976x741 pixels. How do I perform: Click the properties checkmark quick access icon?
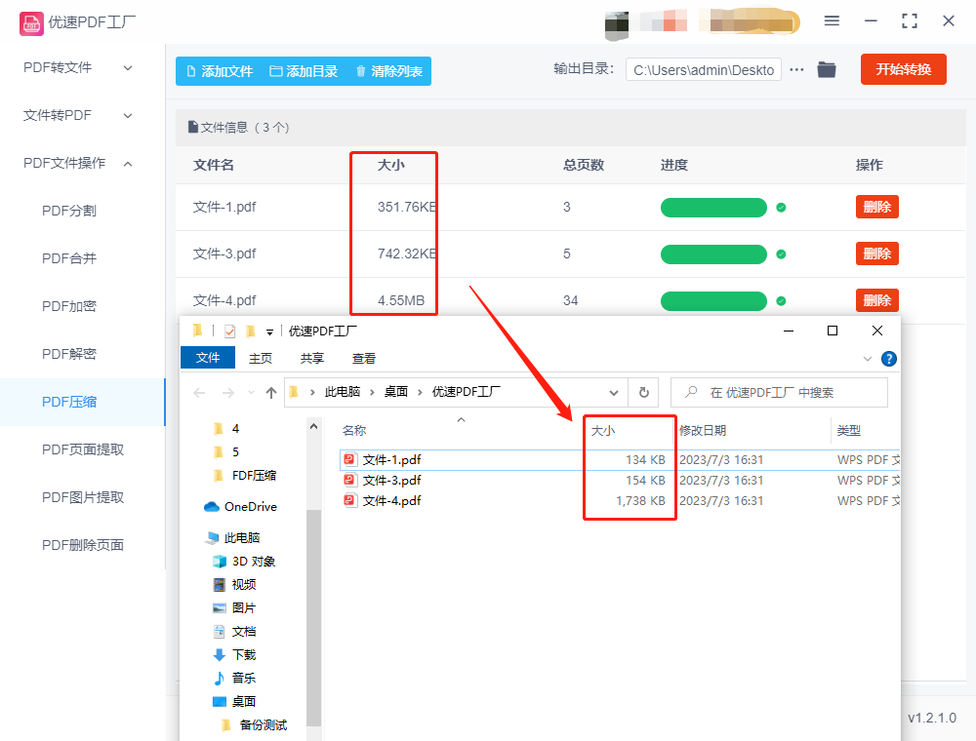click(x=229, y=331)
